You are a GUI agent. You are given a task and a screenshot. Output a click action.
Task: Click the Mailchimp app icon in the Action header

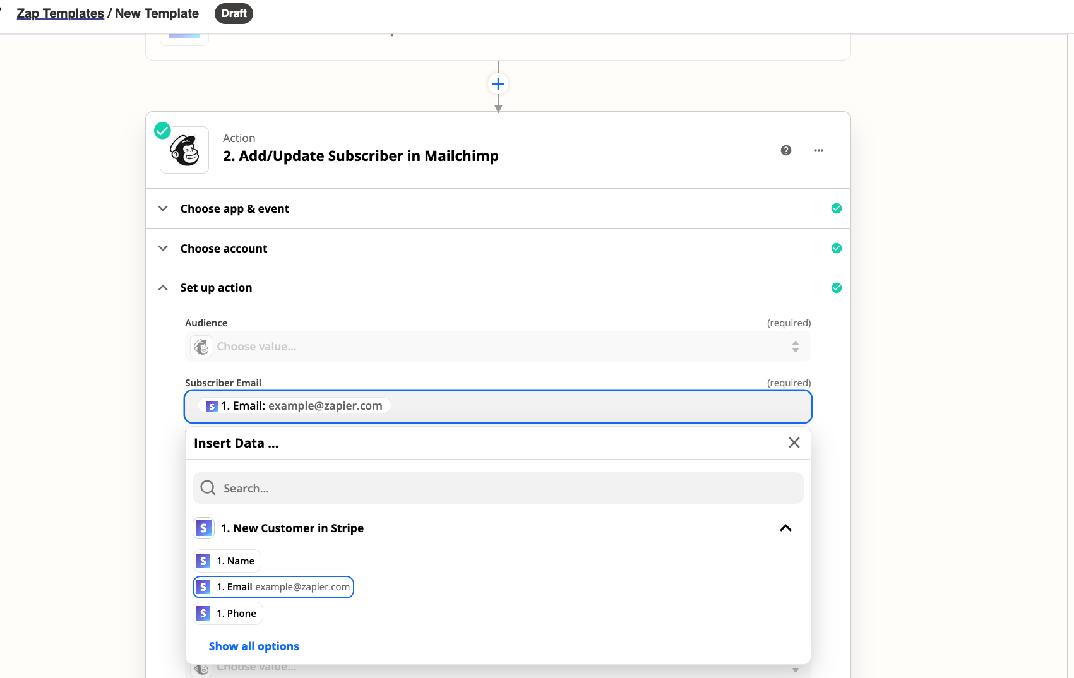184,150
